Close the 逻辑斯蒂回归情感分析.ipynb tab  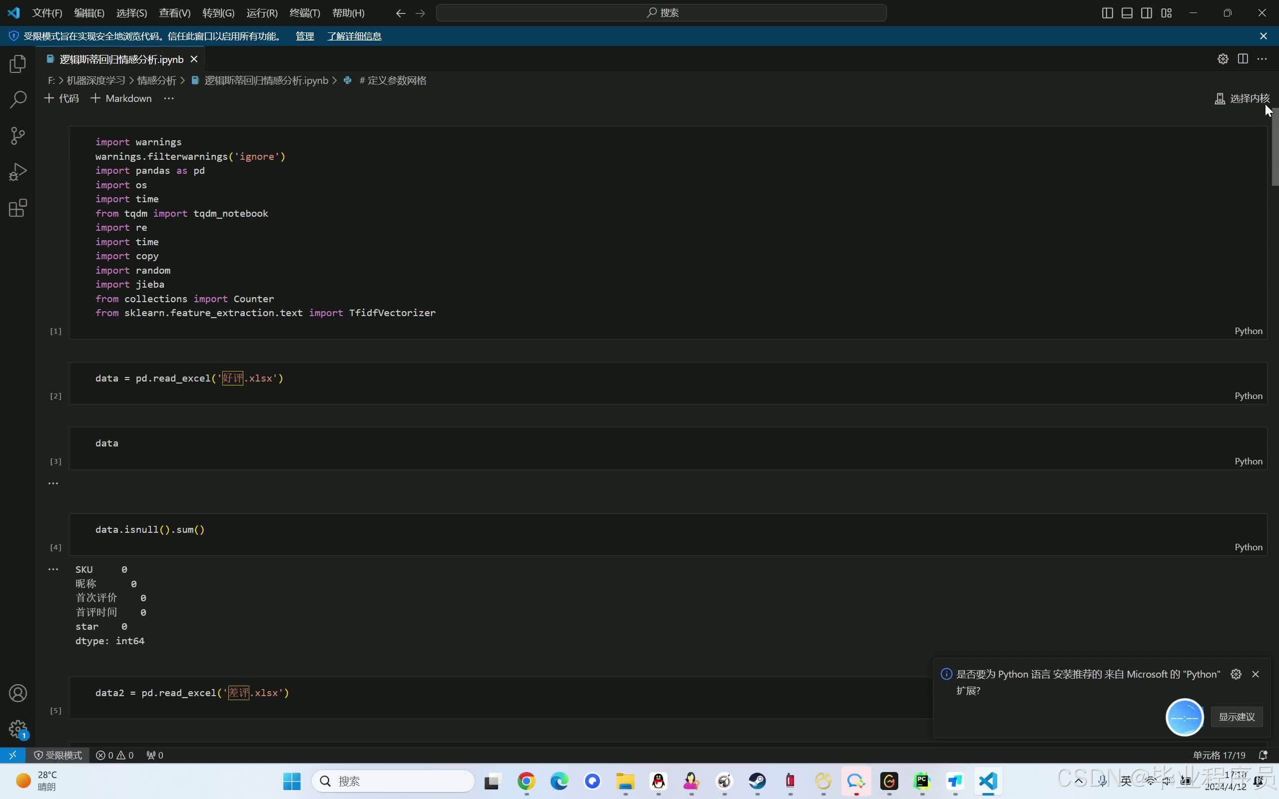[x=194, y=59]
